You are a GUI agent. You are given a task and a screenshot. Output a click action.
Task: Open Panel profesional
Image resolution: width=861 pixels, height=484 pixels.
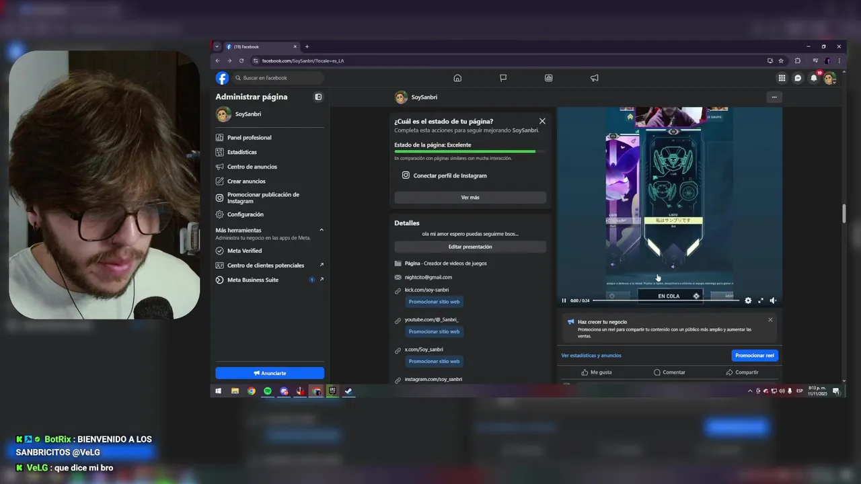coord(270,138)
